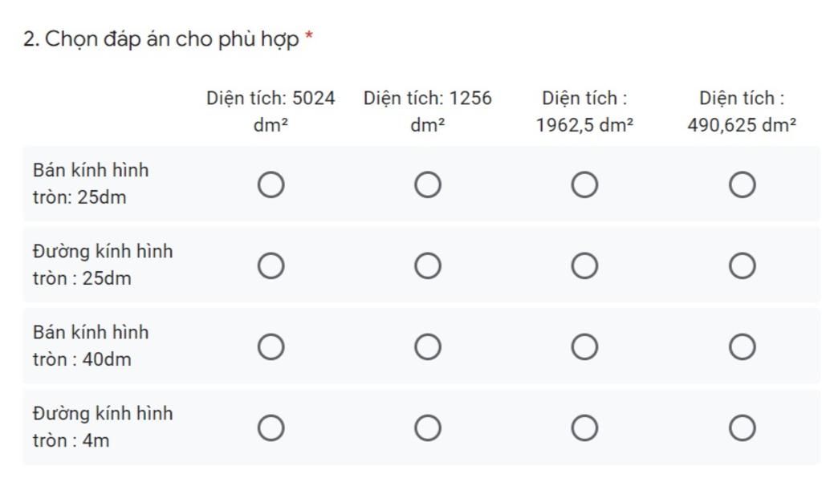Click the row label Đường kính hình tròn: 4m

click(103, 427)
